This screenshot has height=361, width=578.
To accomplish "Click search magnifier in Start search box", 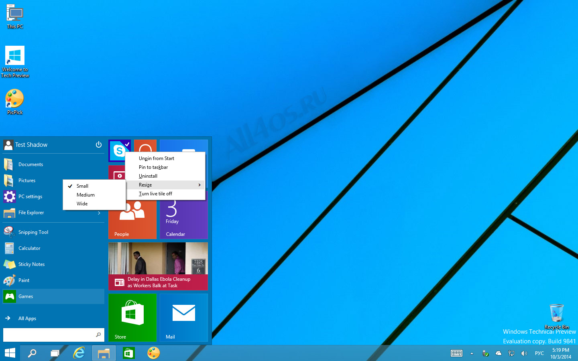I will click(x=98, y=335).
